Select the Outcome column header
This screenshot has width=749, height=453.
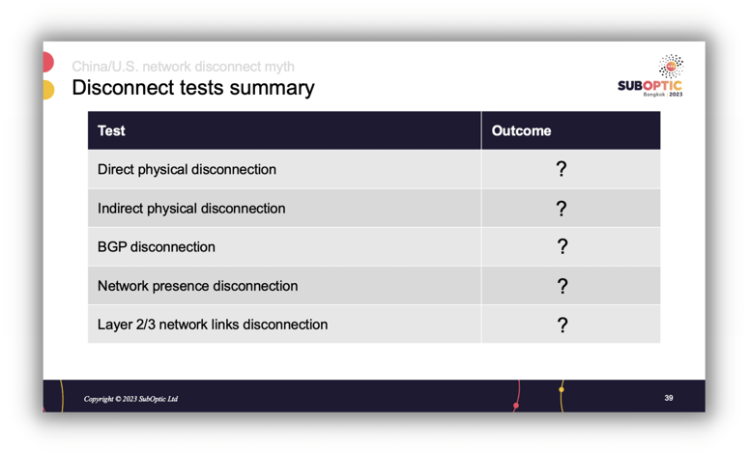click(521, 130)
